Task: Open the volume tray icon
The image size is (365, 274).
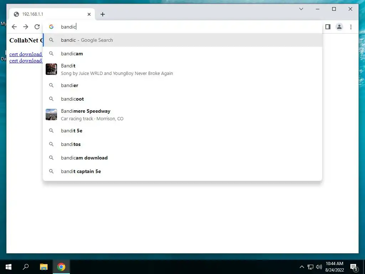Action: pos(319,267)
